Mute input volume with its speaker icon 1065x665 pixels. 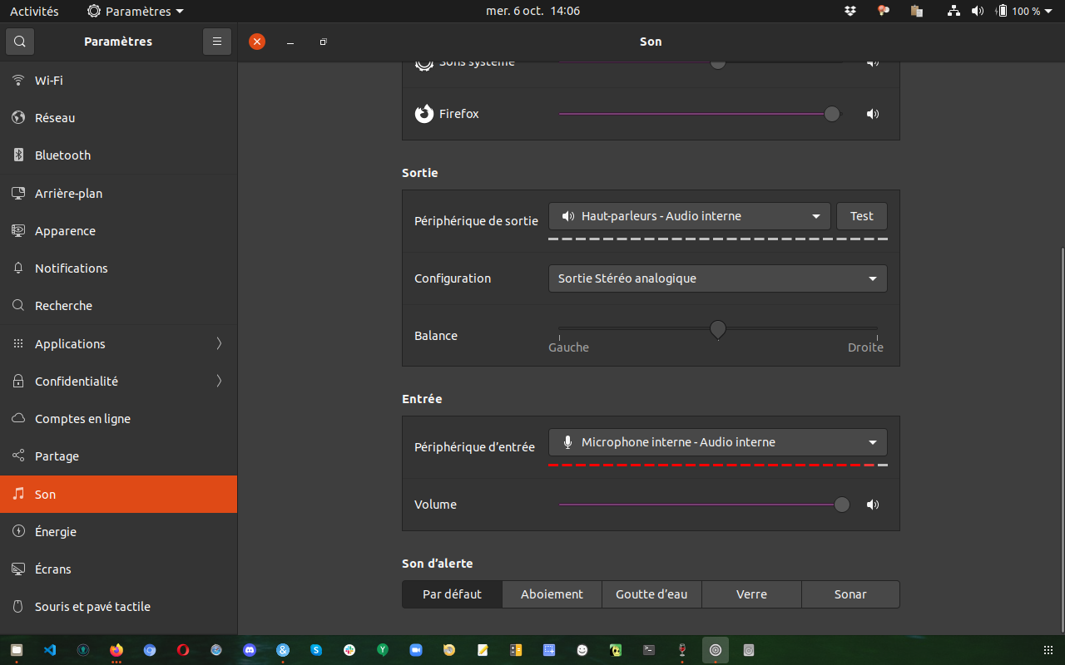click(873, 505)
